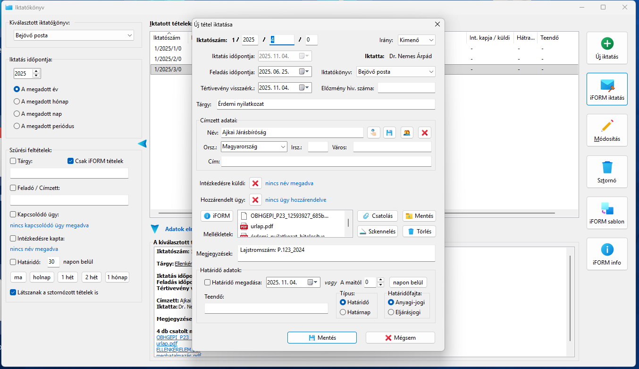Clear the recipient with the red X beside Név
Viewport: 639px width, 369px height.
coord(425,133)
